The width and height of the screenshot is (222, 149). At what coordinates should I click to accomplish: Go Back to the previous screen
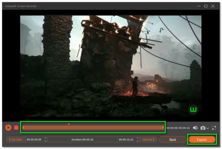click(x=173, y=140)
